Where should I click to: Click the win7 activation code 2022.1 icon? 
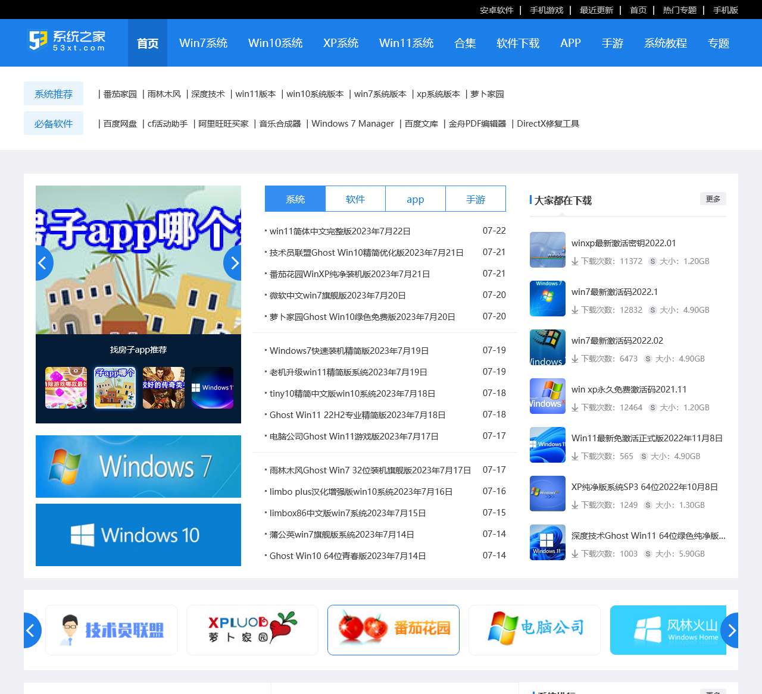[x=547, y=299]
